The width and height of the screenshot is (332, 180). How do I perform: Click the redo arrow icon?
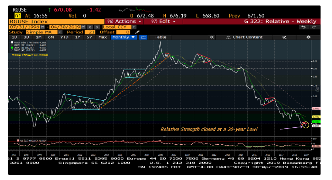tap(314, 27)
